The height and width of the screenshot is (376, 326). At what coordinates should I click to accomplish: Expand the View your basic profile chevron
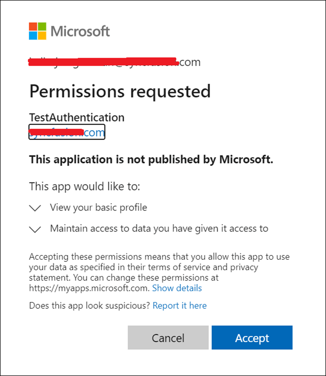tap(35, 208)
